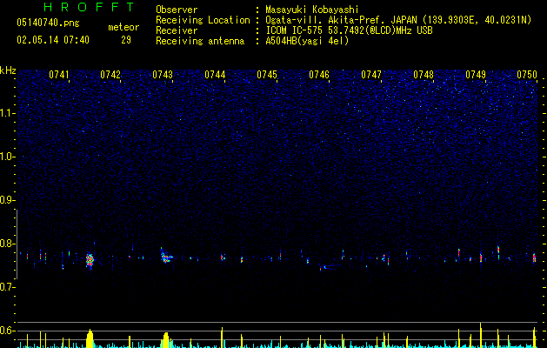The image size is (547, 348).
Task: Click the 0750 time marker
Action: pyautogui.click(x=527, y=75)
